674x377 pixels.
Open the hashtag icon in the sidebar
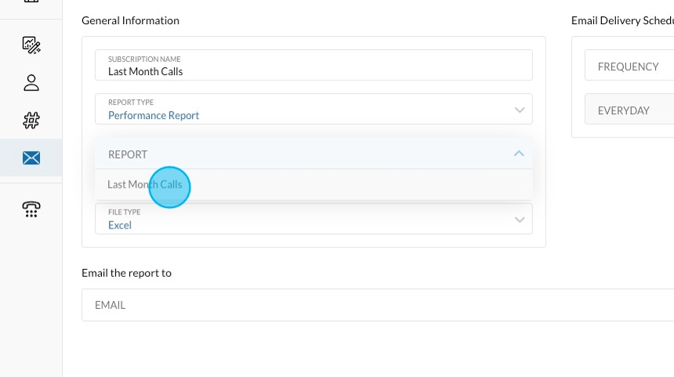tap(31, 120)
